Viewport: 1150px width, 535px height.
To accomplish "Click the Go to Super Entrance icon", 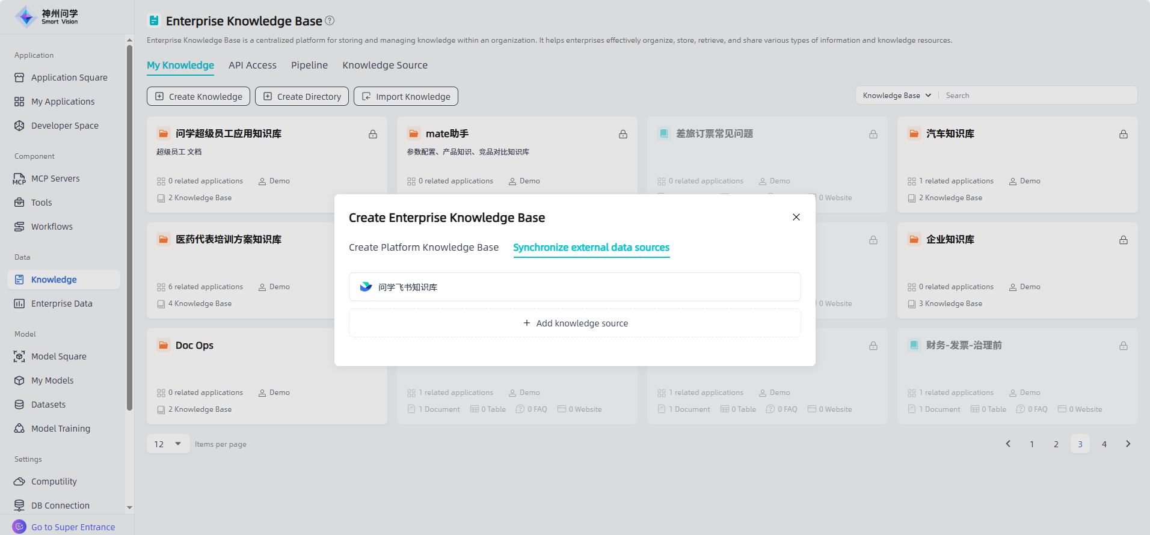I will pyautogui.click(x=19, y=527).
